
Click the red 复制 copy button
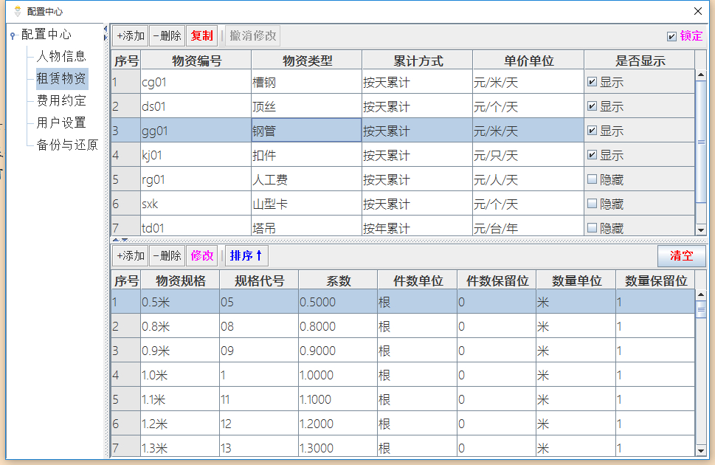point(201,35)
